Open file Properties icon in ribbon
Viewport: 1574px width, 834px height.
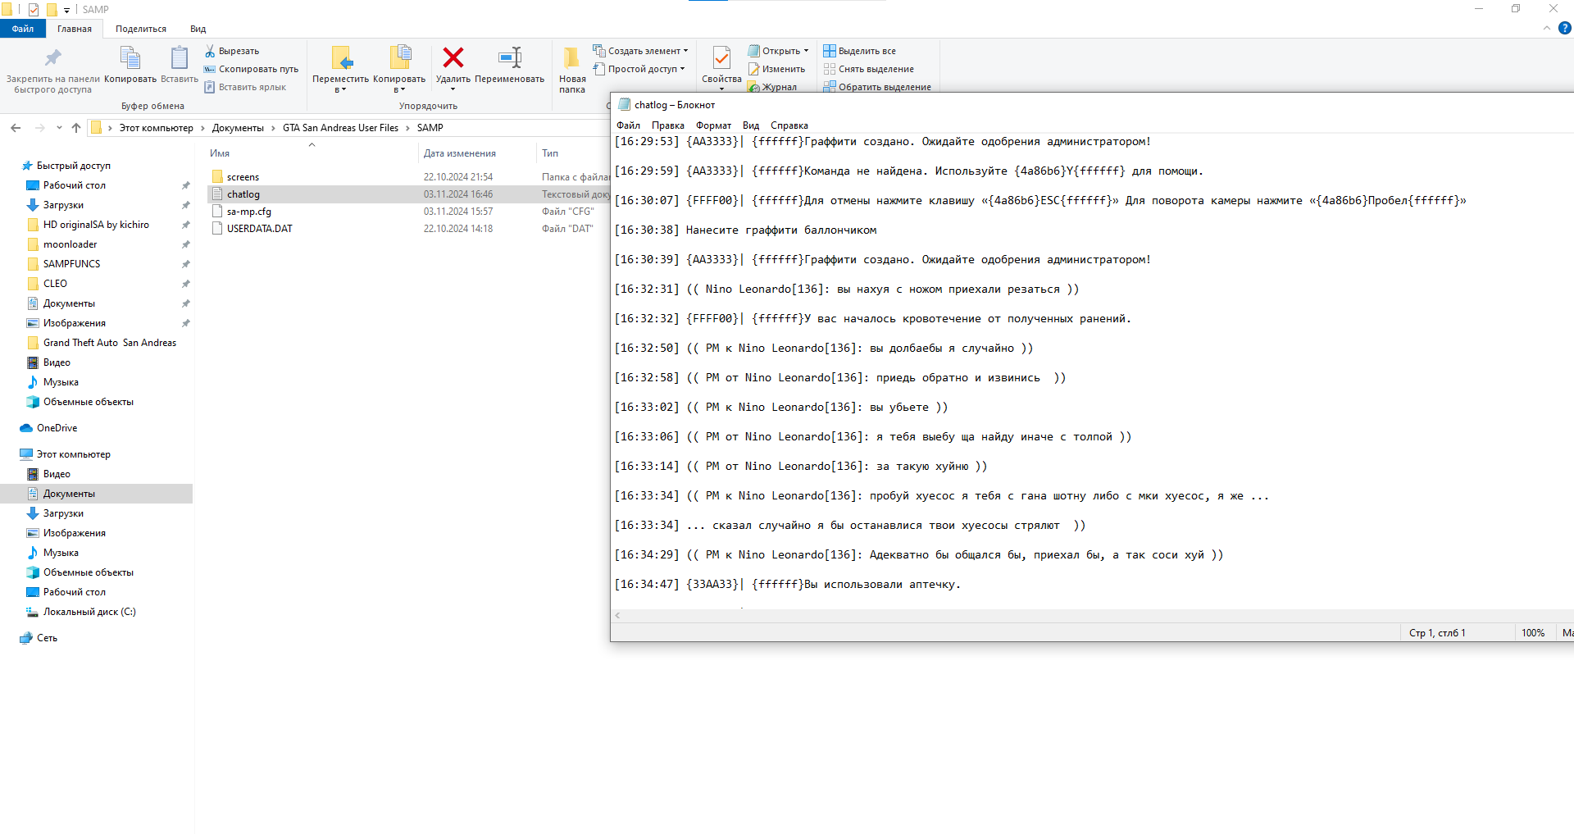click(721, 58)
